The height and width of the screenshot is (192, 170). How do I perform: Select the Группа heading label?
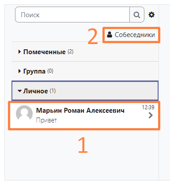(34, 71)
